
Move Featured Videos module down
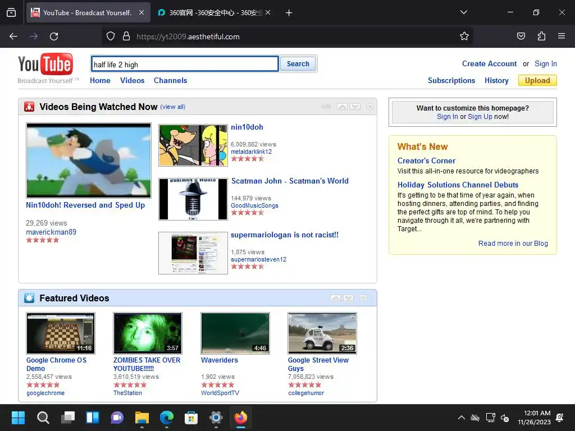(348, 298)
